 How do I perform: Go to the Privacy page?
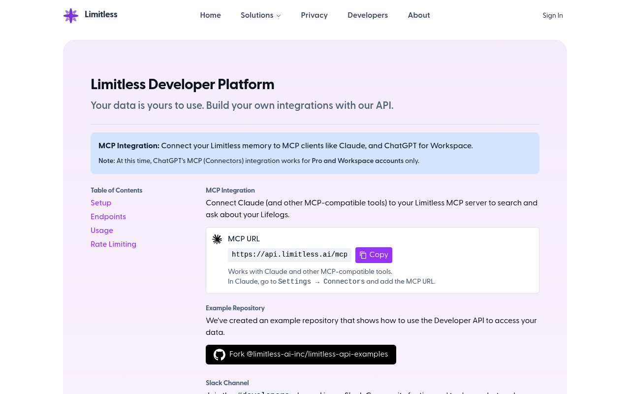[x=315, y=15]
